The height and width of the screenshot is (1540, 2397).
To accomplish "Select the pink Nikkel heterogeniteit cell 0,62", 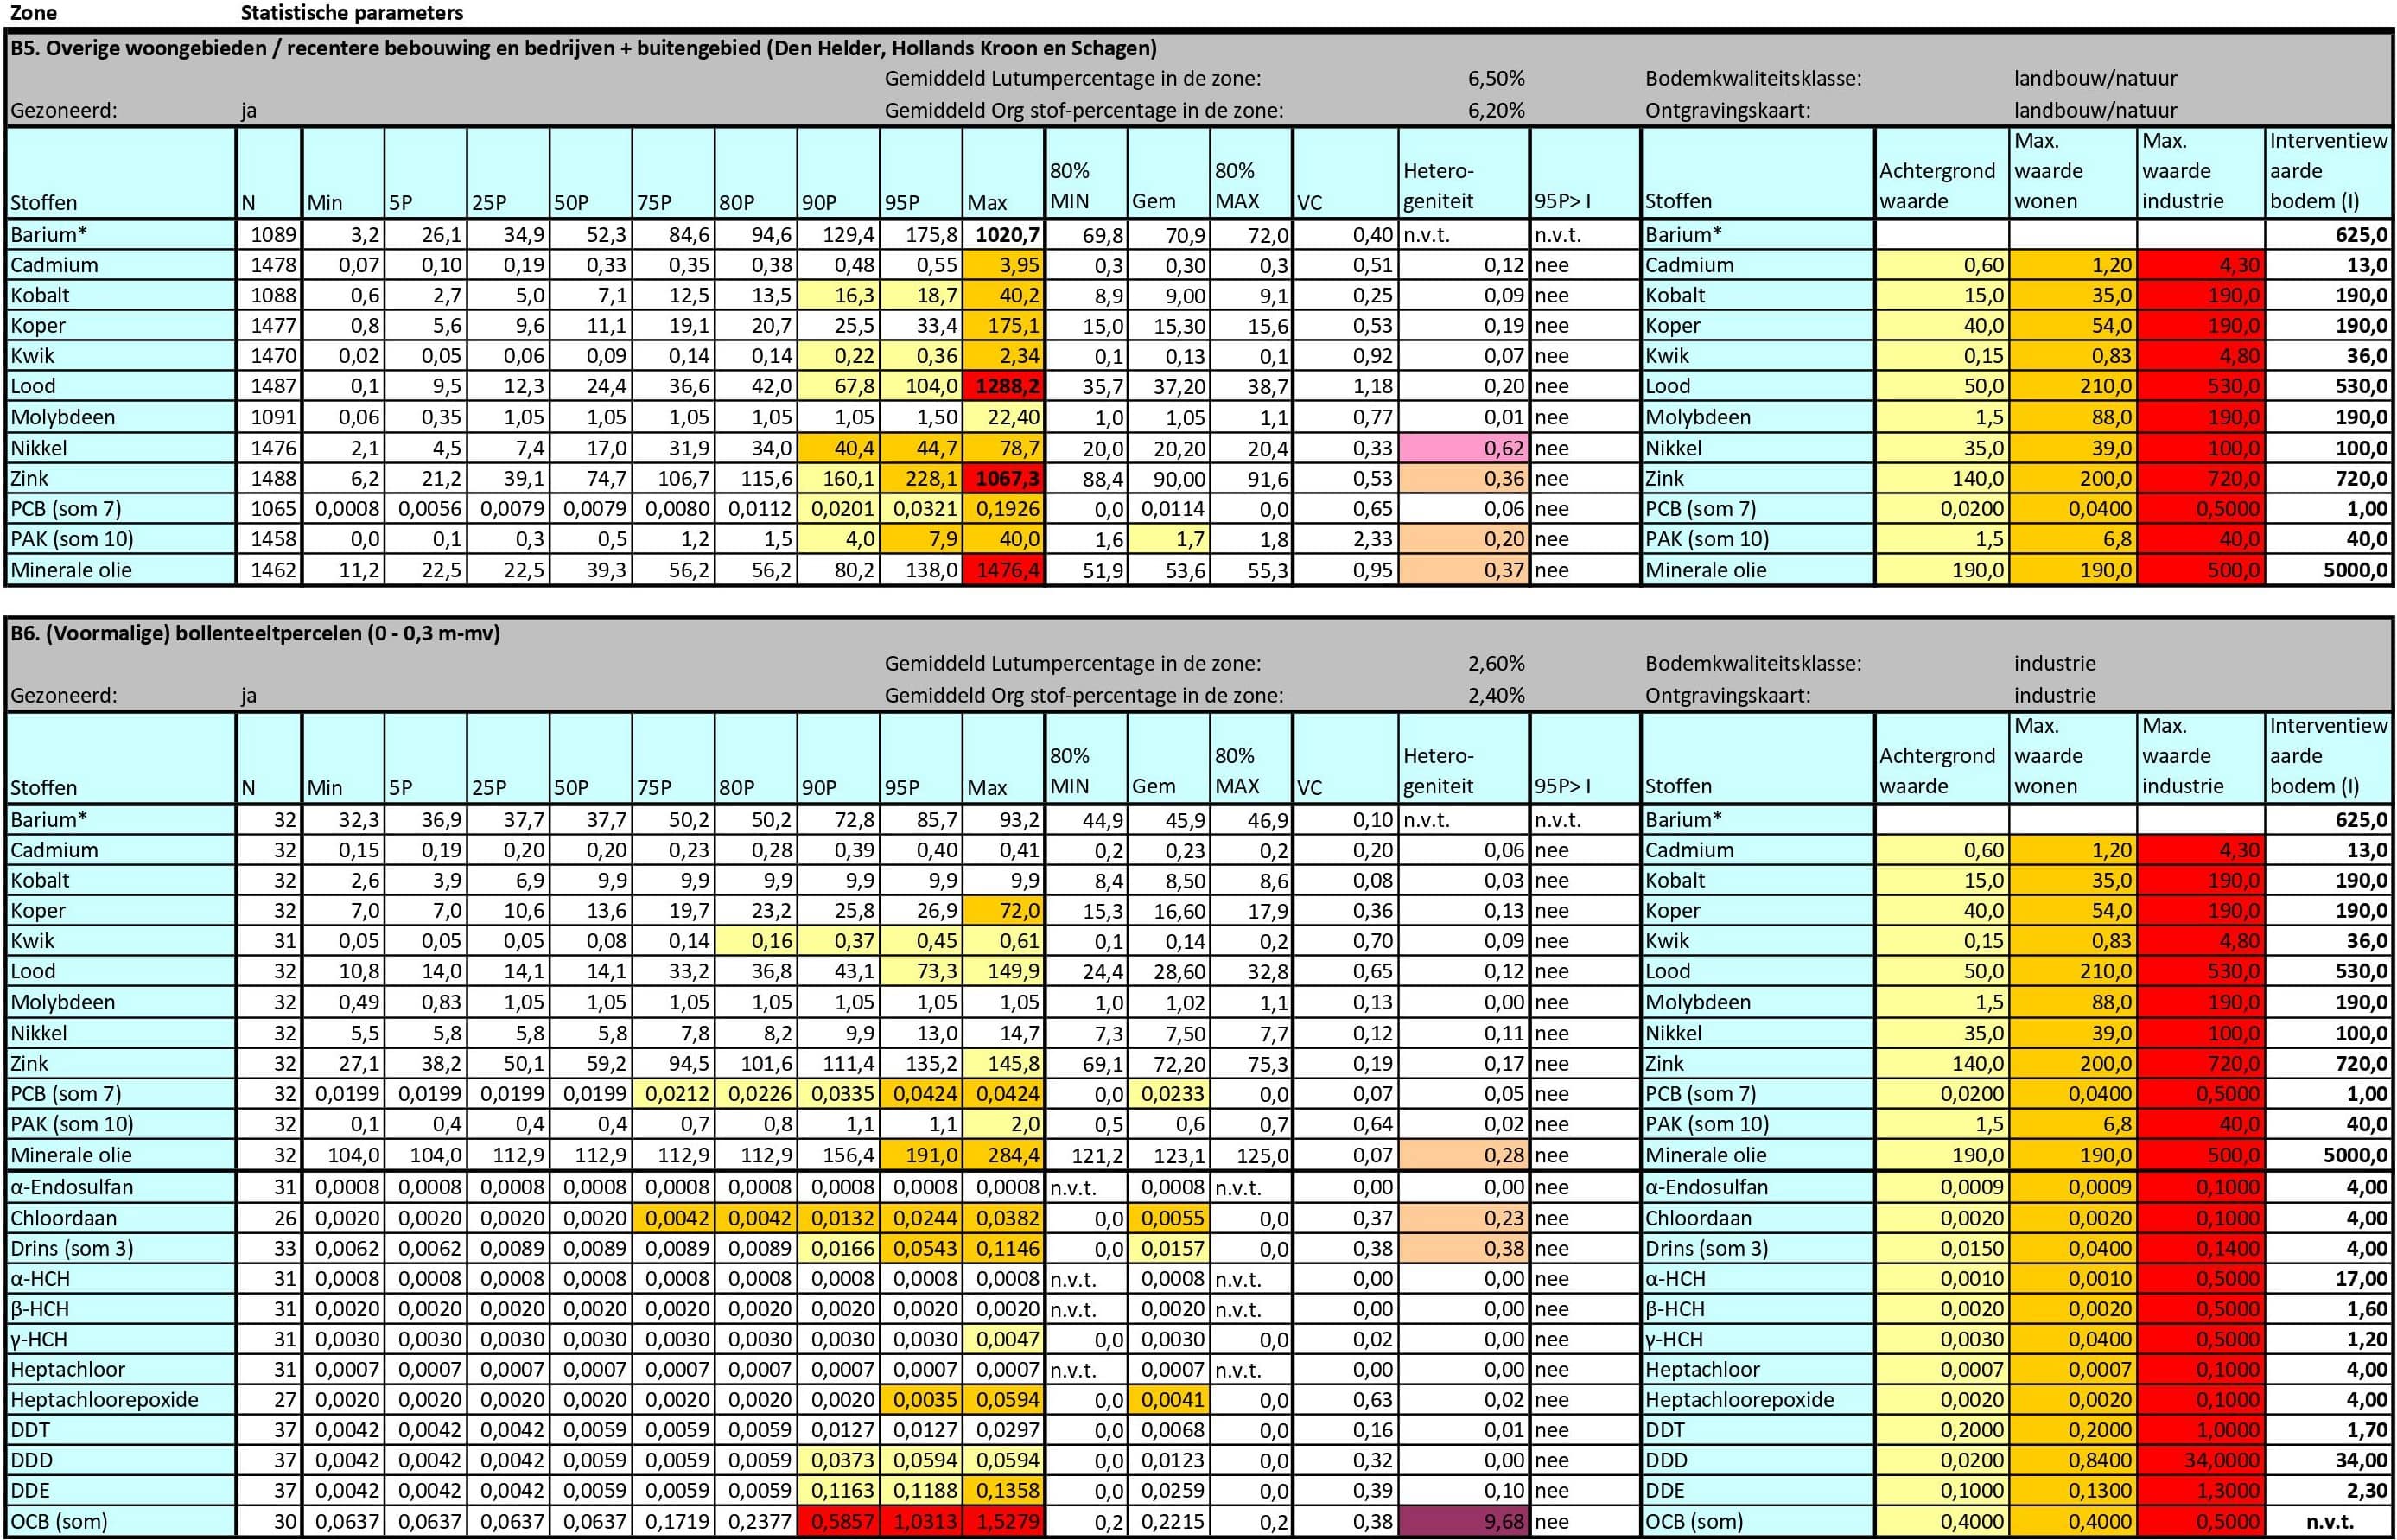I will coord(1465,448).
